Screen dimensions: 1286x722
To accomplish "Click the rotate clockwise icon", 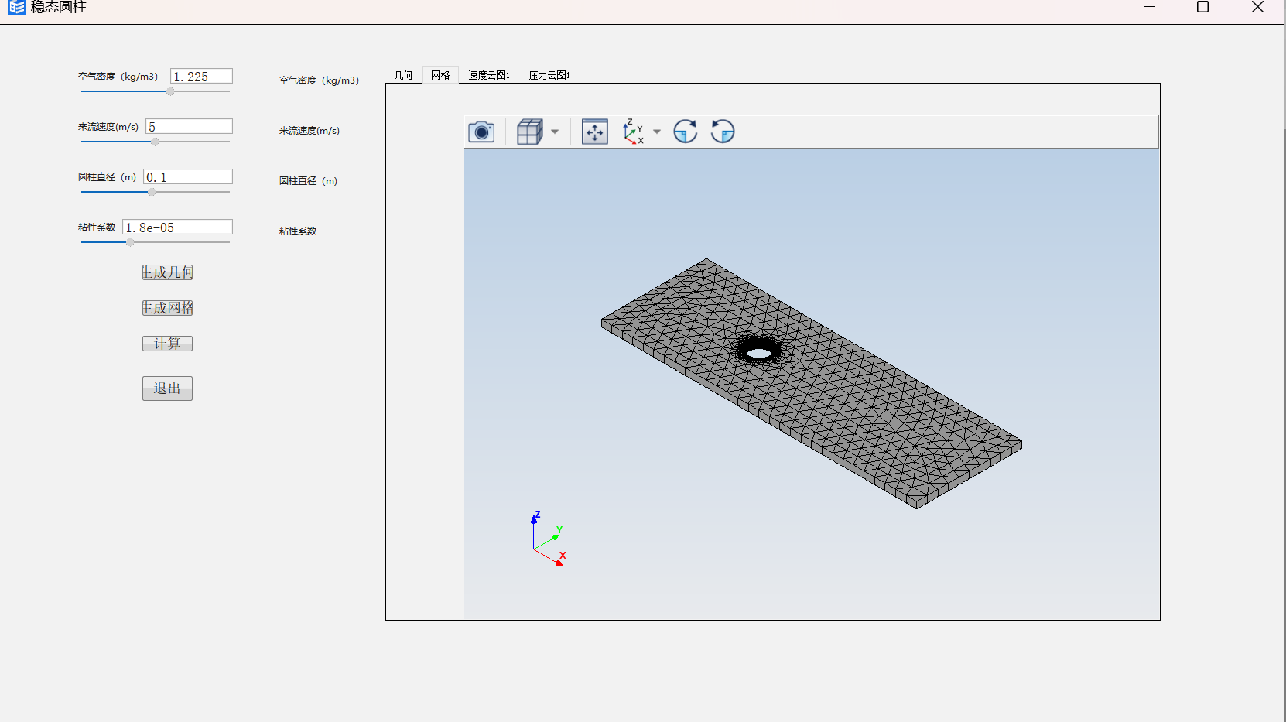I will point(686,132).
